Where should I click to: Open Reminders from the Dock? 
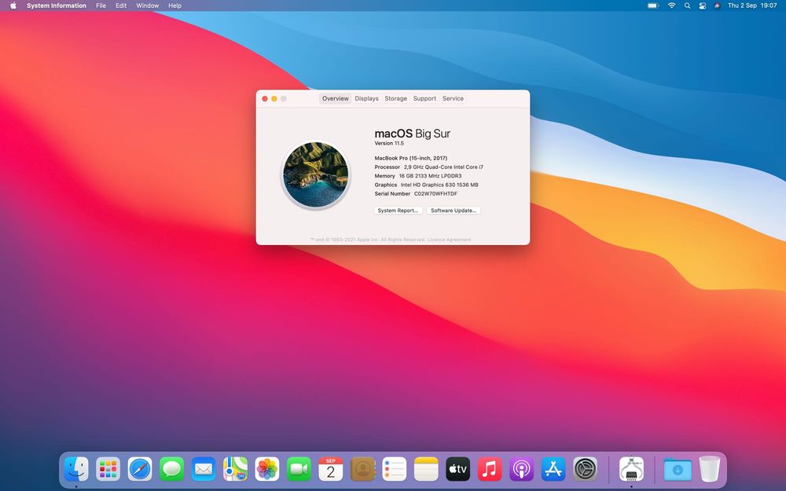(x=395, y=470)
